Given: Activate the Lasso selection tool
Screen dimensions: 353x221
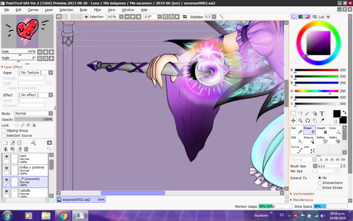Looking at the screenshot, I should [300, 114].
